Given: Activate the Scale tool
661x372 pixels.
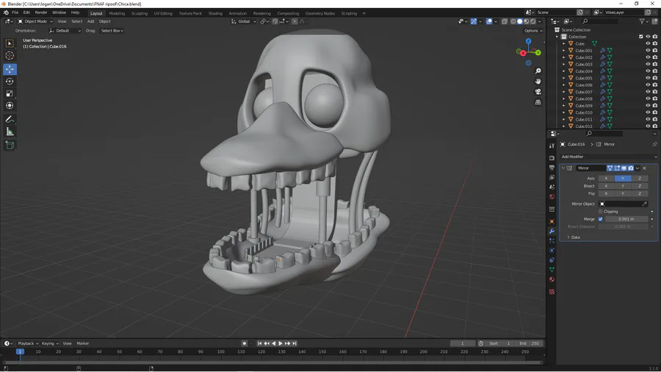Looking at the screenshot, I should 10,93.
